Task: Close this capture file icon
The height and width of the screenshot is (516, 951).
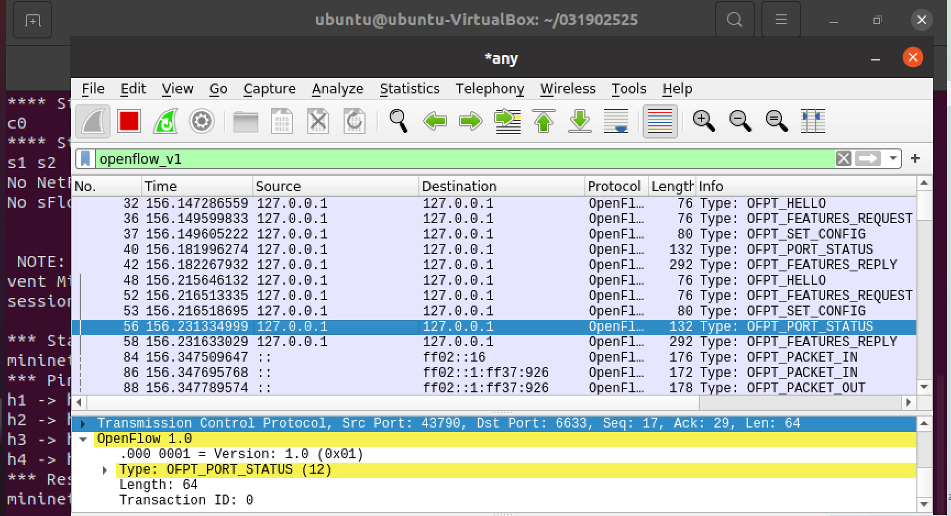Action: click(x=318, y=121)
